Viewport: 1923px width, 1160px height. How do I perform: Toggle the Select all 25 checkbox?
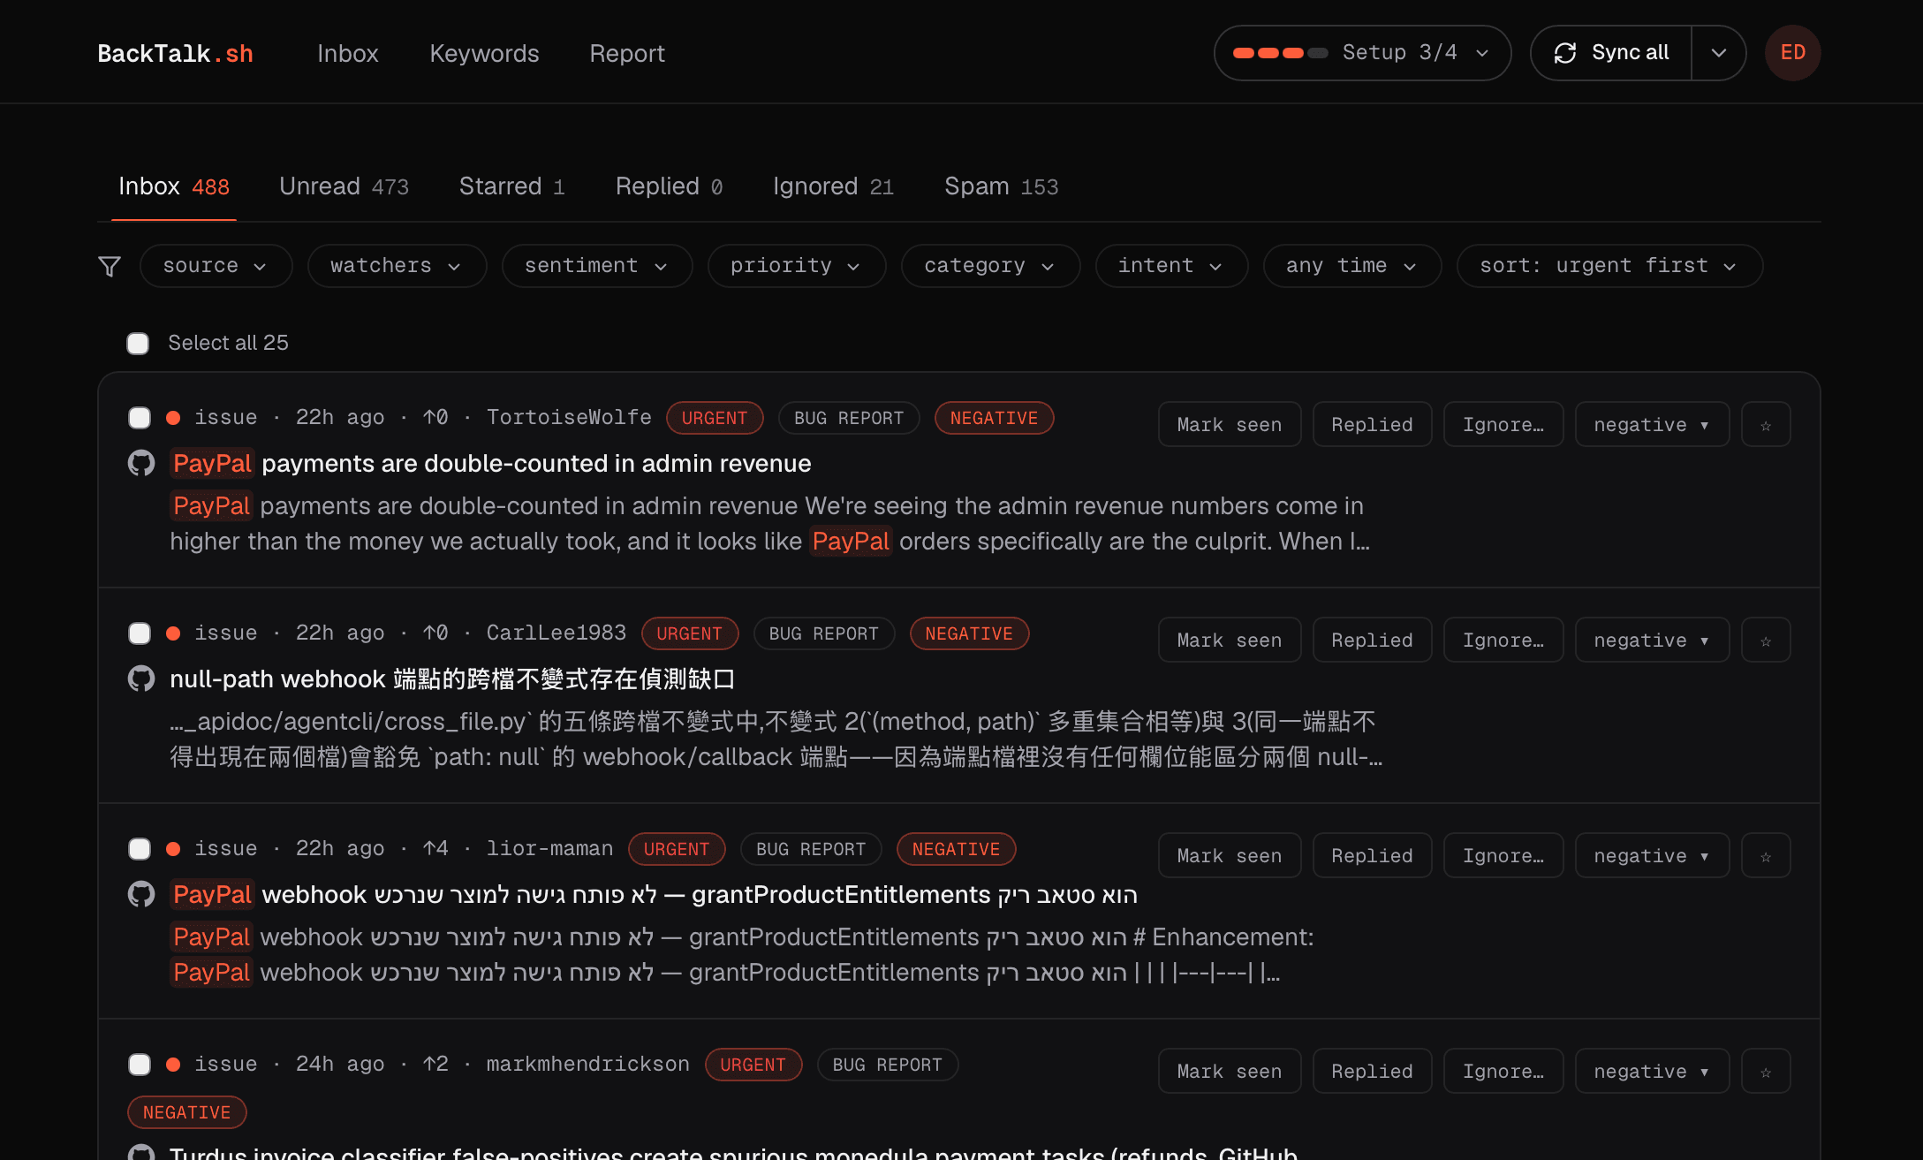[x=138, y=344]
